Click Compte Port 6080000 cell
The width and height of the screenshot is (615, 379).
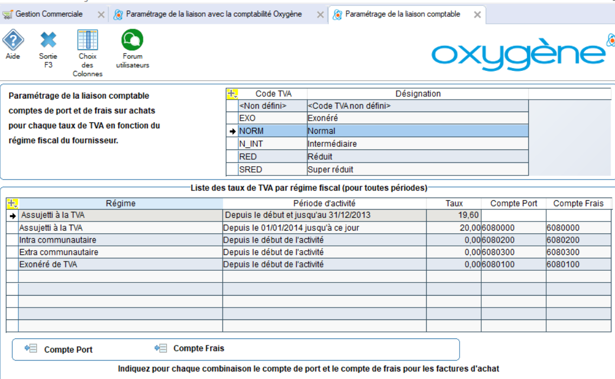point(513,228)
